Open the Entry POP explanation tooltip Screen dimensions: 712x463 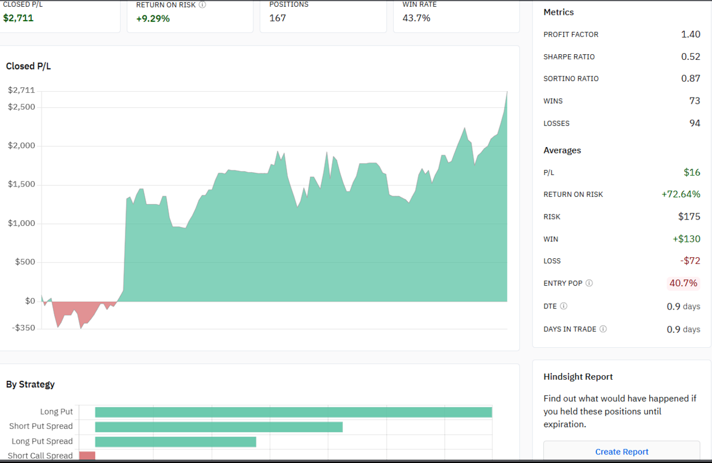point(589,283)
